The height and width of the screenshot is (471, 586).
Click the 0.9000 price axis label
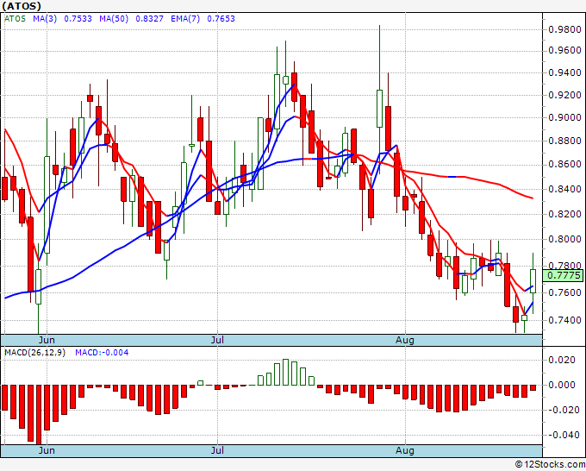[564, 118]
